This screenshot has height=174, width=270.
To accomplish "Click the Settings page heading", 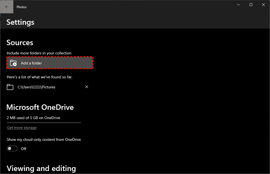I will point(20,22).
